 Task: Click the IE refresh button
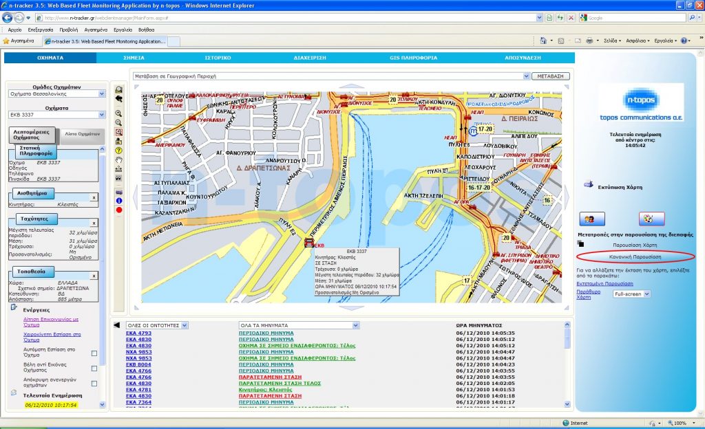pos(560,18)
